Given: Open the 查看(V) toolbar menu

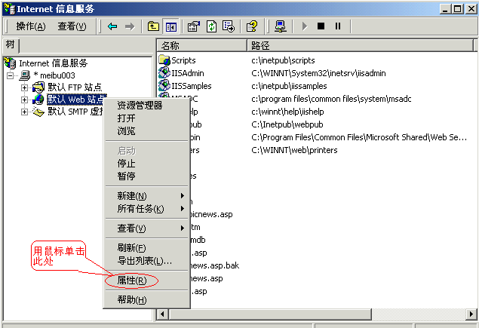Looking at the screenshot, I should click(x=72, y=26).
